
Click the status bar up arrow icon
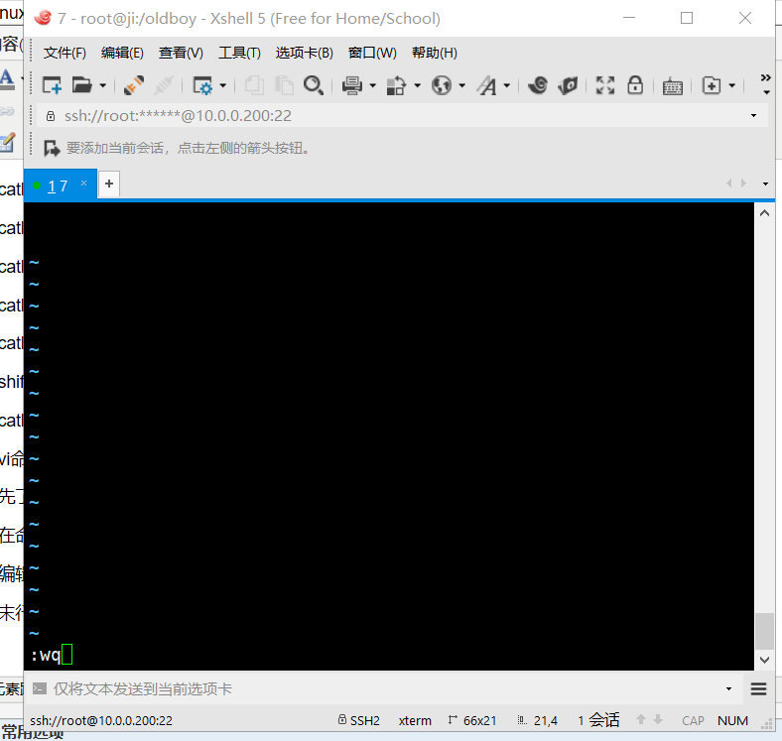coord(641,719)
